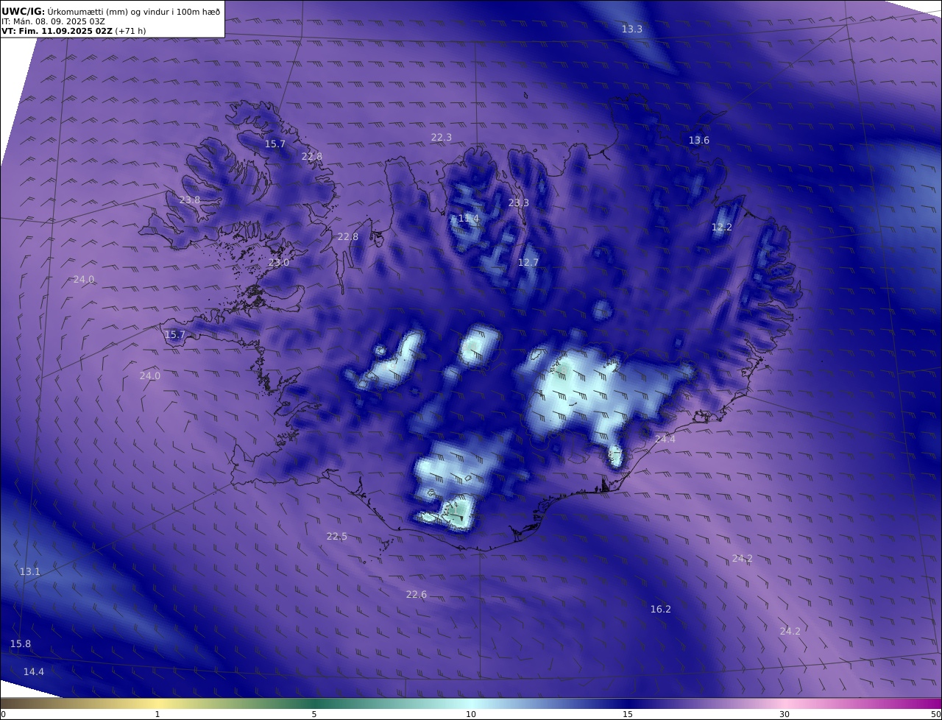
Task: Click the value label 23.0
Action: (279, 262)
